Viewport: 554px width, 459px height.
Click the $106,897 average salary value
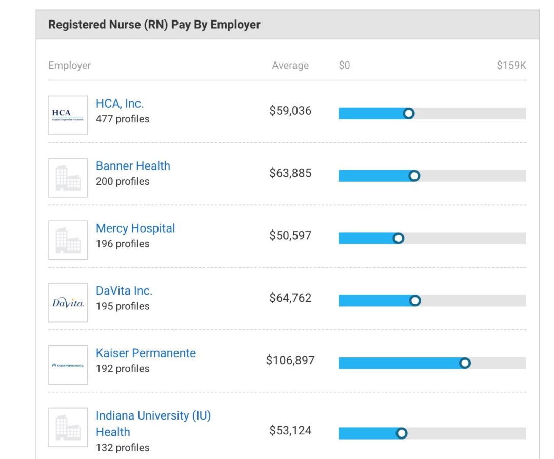tap(290, 360)
